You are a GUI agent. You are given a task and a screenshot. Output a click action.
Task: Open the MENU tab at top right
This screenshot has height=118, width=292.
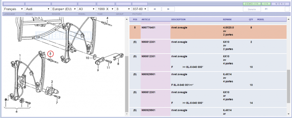coord(281,4)
